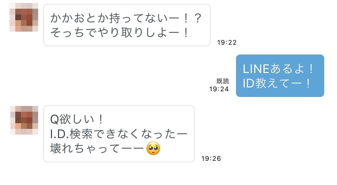Click the pleading face emoji
Screen dimensions: 337x185
[153, 149]
